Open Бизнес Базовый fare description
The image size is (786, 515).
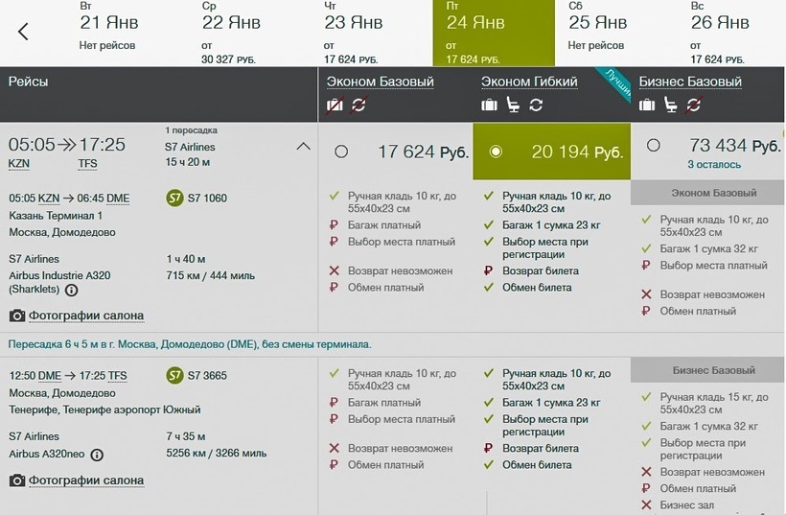690,82
